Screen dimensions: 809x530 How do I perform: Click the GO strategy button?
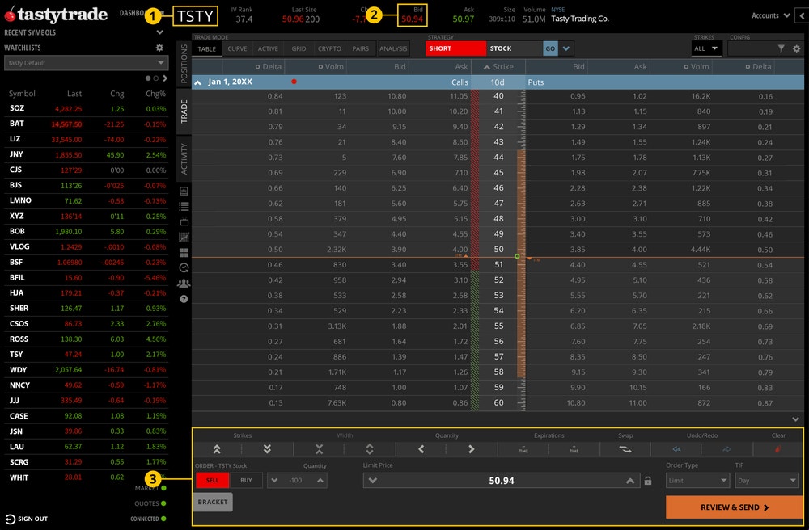pyautogui.click(x=550, y=48)
